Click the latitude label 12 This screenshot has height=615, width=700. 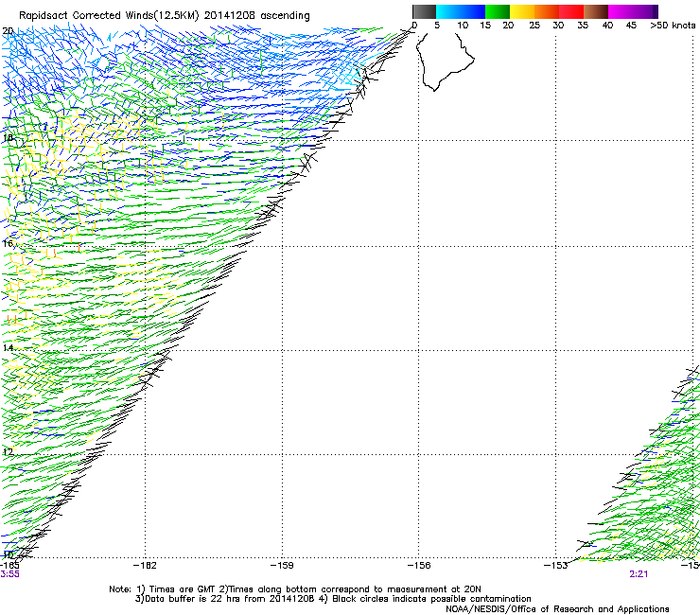point(8,452)
